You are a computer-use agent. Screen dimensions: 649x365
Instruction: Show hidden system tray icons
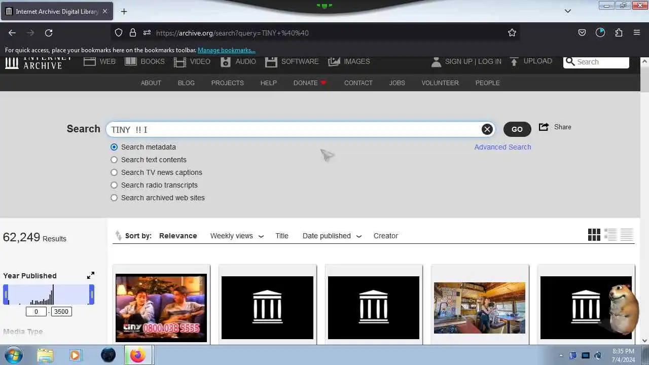(561, 355)
